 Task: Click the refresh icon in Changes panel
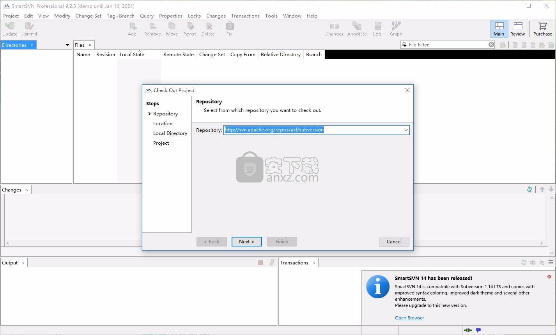pyautogui.click(x=529, y=190)
